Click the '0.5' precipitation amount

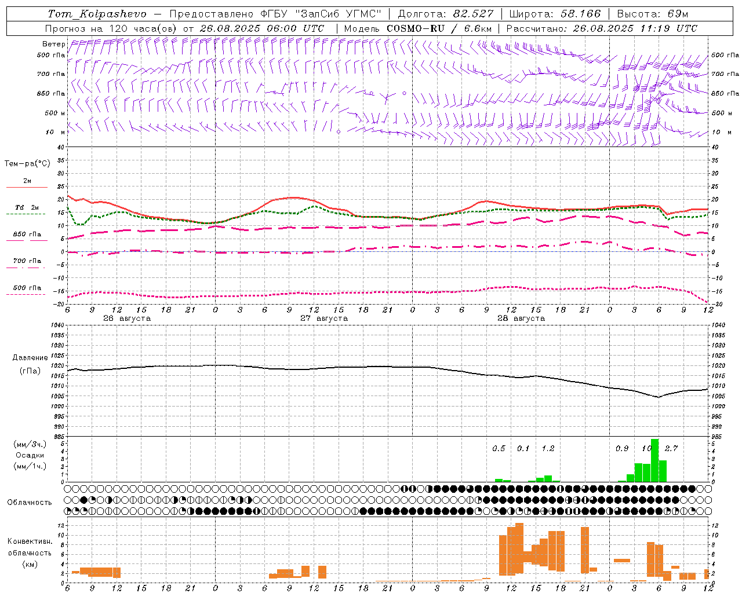(499, 449)
